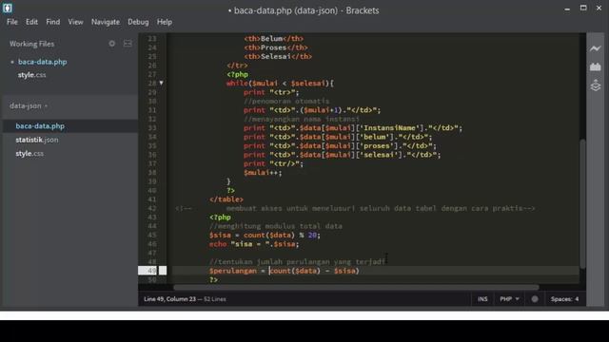
Task: Minimize the Brackets window
Action: [x=567, y=9]
